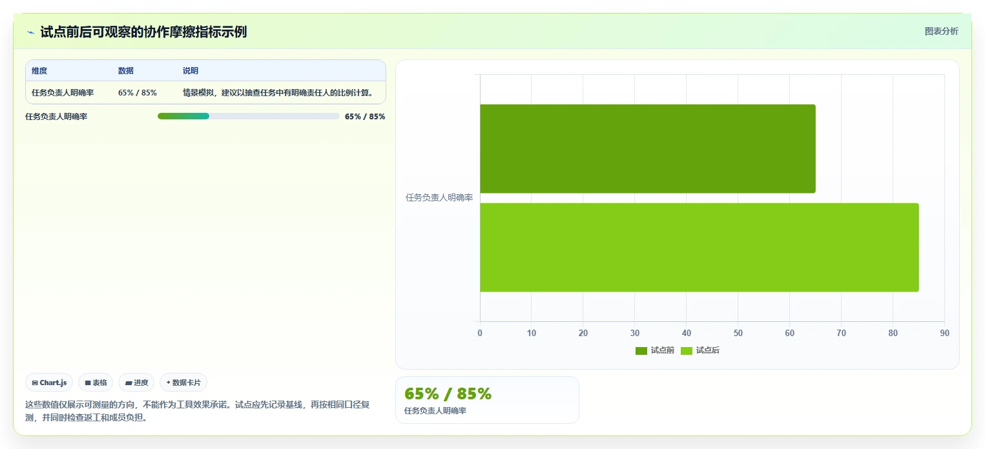
Task: Click the dark green 试点前 bar
Action: [x=647, y=148]
